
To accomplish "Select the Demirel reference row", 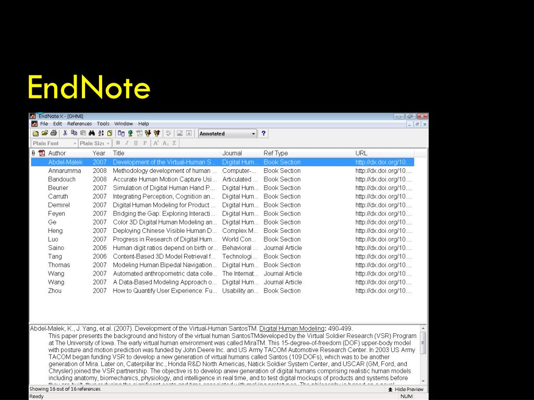I will click(x=222, y=205).
